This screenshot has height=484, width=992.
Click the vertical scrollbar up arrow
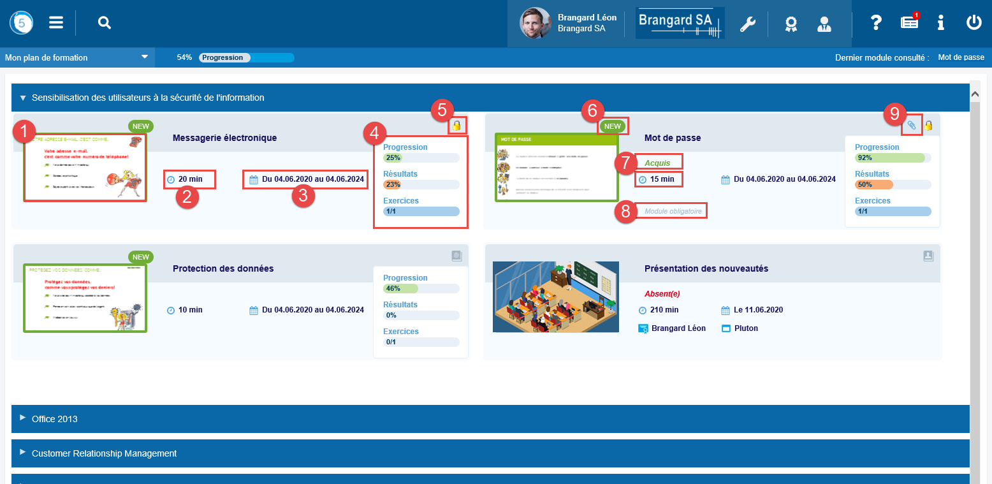[974, 94]
